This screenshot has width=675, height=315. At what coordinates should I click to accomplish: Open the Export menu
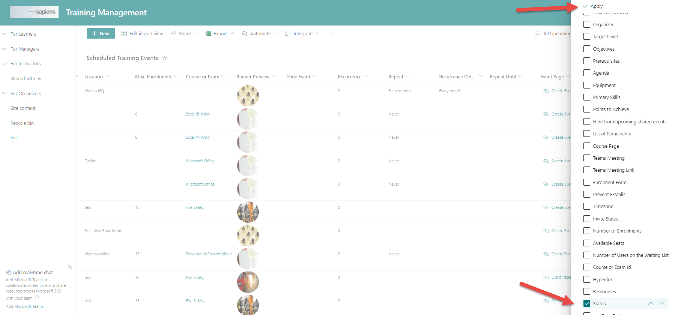pos(219,33)
